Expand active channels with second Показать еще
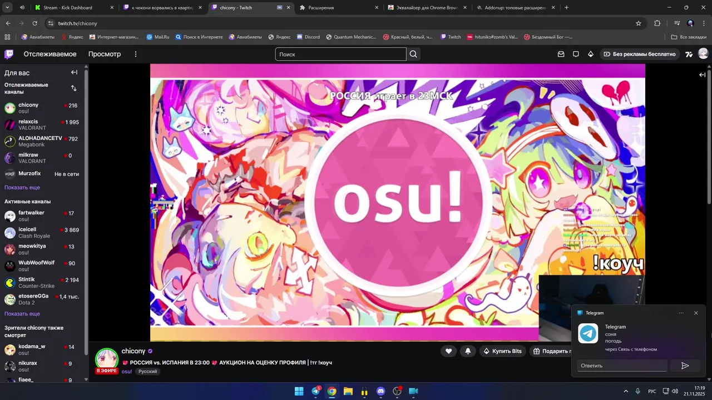Image resolution: width=712 pixels, height=400 pixels. (22, 313)
